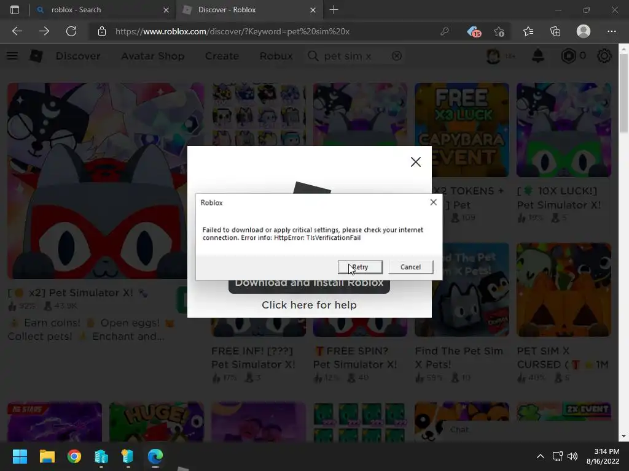Open the FREE INF! [???] Pet Simulator X! title
The height and width of the screenshot is (471, 629).
[253, 358]
